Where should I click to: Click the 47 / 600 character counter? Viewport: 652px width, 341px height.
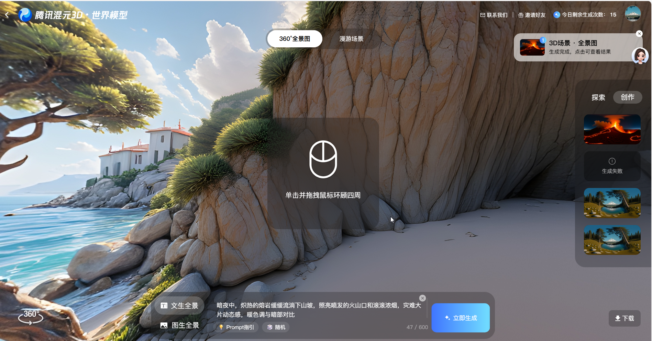[417, 327]
